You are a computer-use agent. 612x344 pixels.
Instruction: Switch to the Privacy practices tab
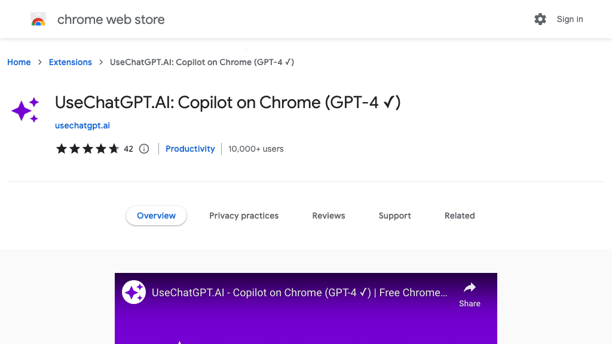[244, 216]
